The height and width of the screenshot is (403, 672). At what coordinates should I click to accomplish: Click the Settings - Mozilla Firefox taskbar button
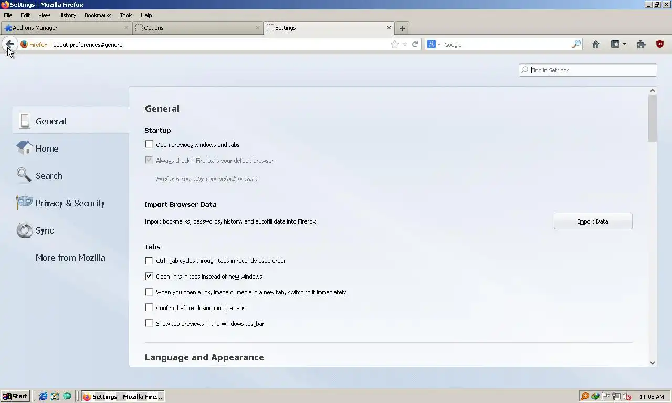[123, 396]
